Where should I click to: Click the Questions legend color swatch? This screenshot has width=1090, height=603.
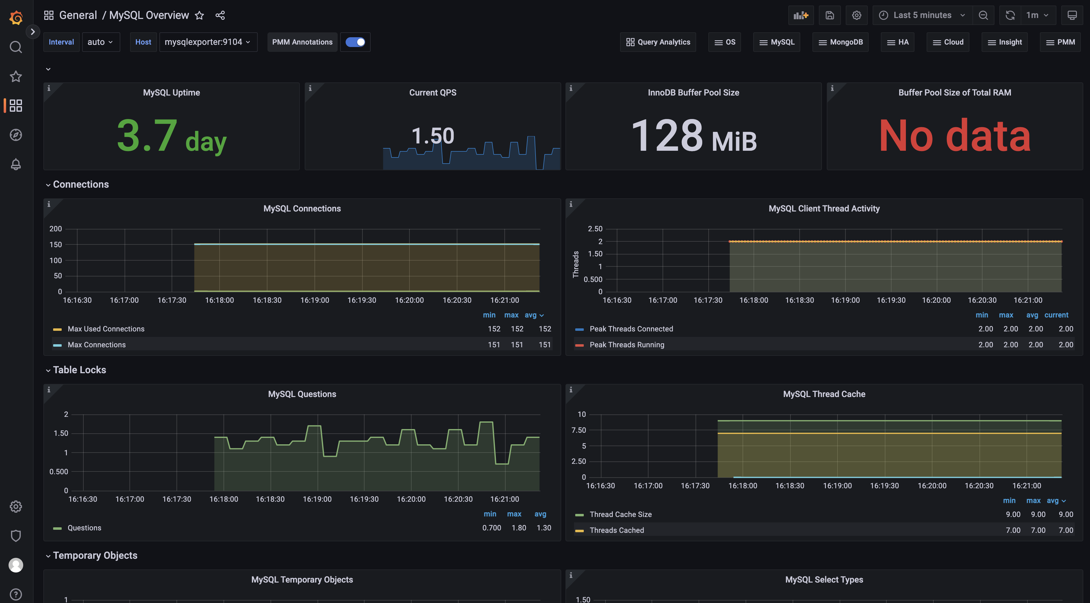[x=57, y=528]
